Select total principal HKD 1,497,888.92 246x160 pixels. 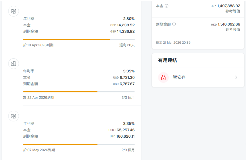[225, 6]
